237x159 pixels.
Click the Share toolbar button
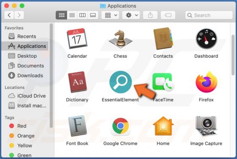(x=150, y=15)
